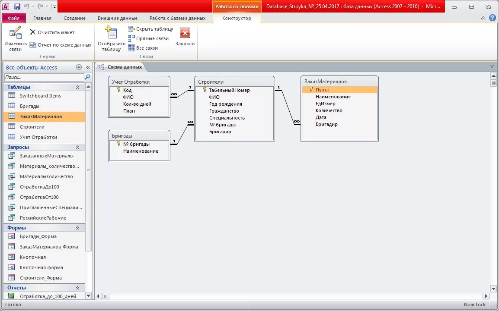
Task: Select the Конструктор ribbon tab
Action: 237,18
